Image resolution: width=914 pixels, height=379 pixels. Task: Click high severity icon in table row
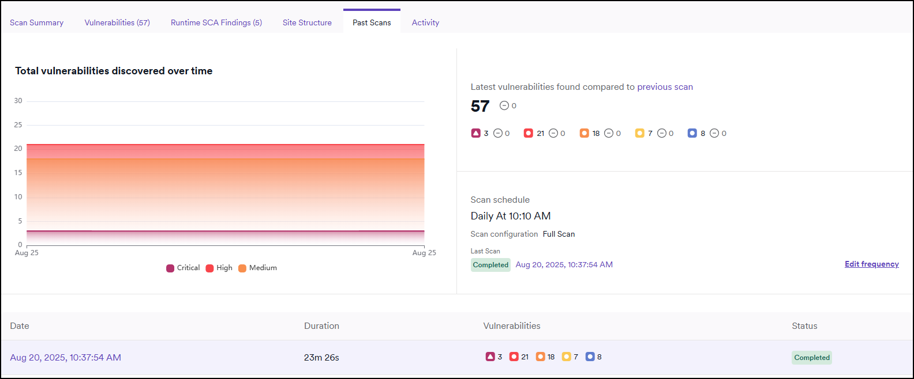[x=514, y=357]
